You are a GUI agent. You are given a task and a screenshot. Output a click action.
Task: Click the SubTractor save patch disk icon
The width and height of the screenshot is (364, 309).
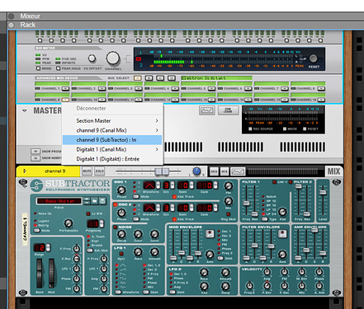102,201
